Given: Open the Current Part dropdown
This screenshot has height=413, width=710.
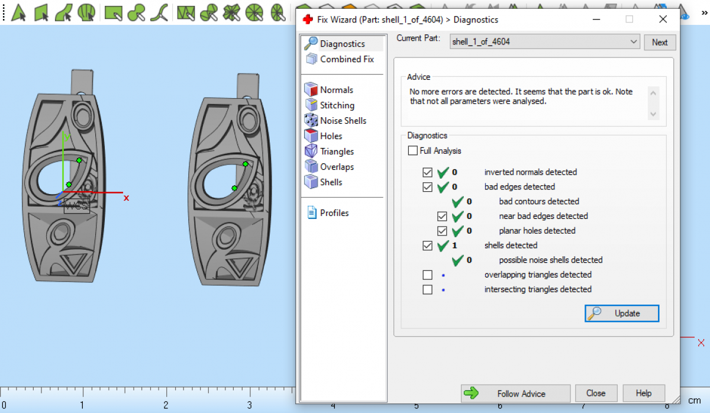Looking at the screenshot, I should click(634, 41).
